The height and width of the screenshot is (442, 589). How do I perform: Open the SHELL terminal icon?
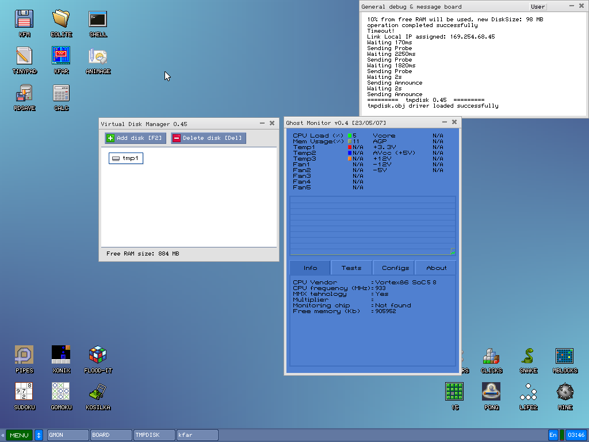click(x=97, y=19)
